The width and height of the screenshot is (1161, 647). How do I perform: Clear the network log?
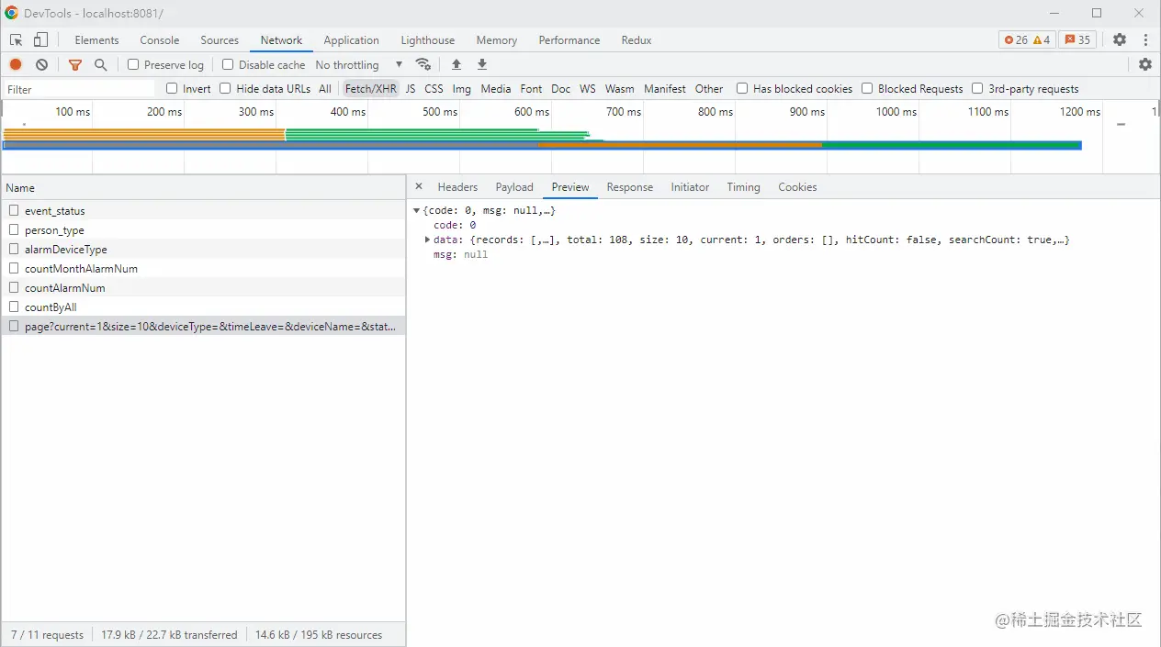(41, 64)
